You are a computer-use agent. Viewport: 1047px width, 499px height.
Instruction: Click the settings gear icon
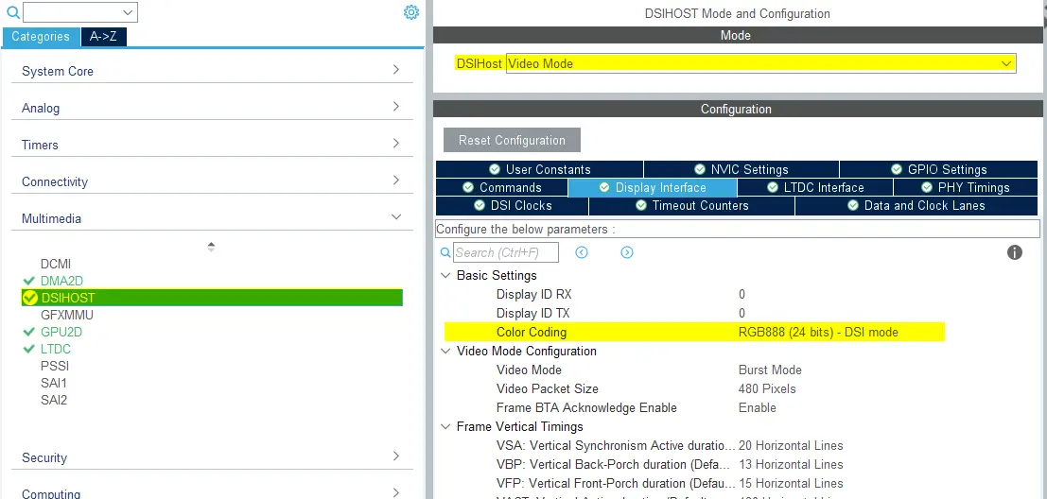(410, 12)
